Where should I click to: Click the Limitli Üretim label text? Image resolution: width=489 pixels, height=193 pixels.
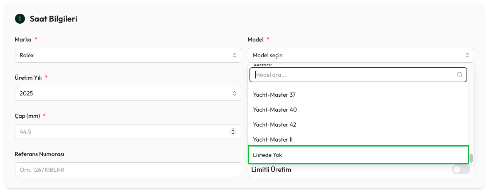271,170
